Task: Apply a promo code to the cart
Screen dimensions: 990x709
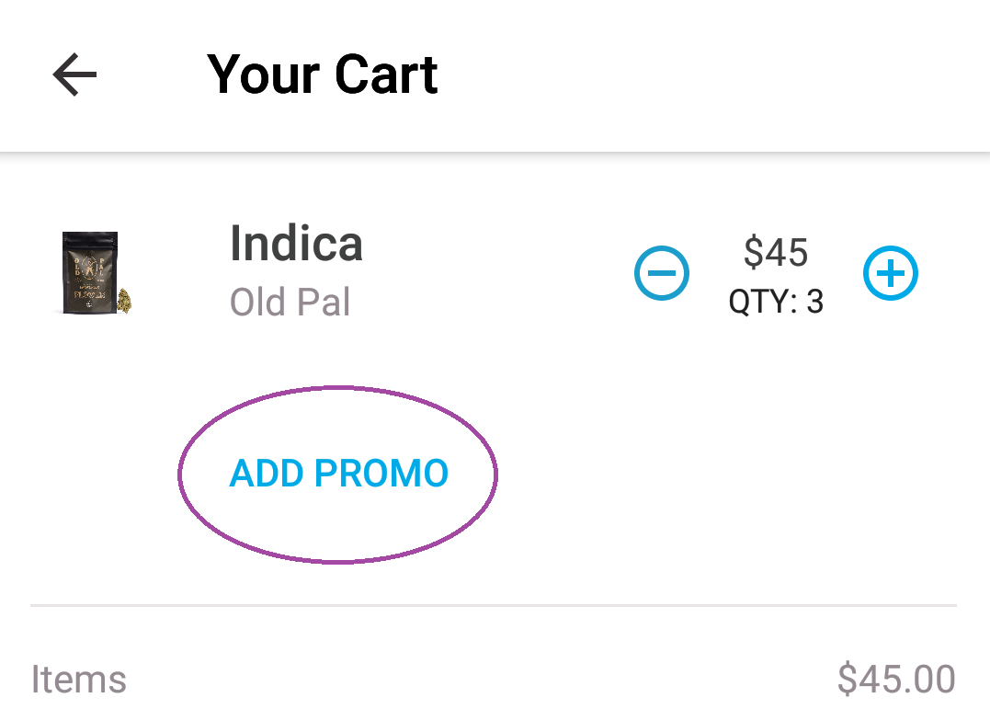Action: [338, 474]
